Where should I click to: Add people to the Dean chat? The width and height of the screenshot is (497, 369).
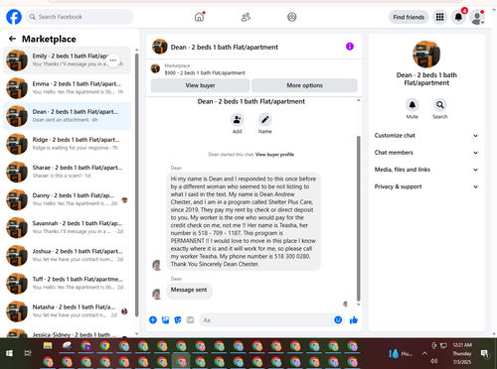[238, 120]
